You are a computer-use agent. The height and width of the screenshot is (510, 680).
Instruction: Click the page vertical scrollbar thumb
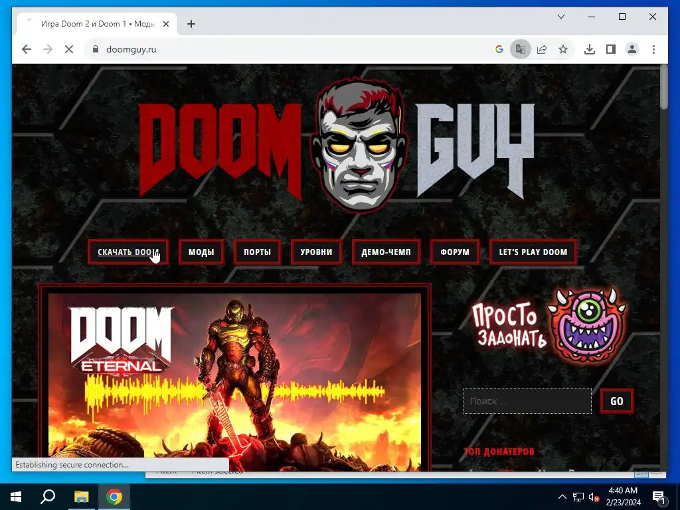click(663, 87)
